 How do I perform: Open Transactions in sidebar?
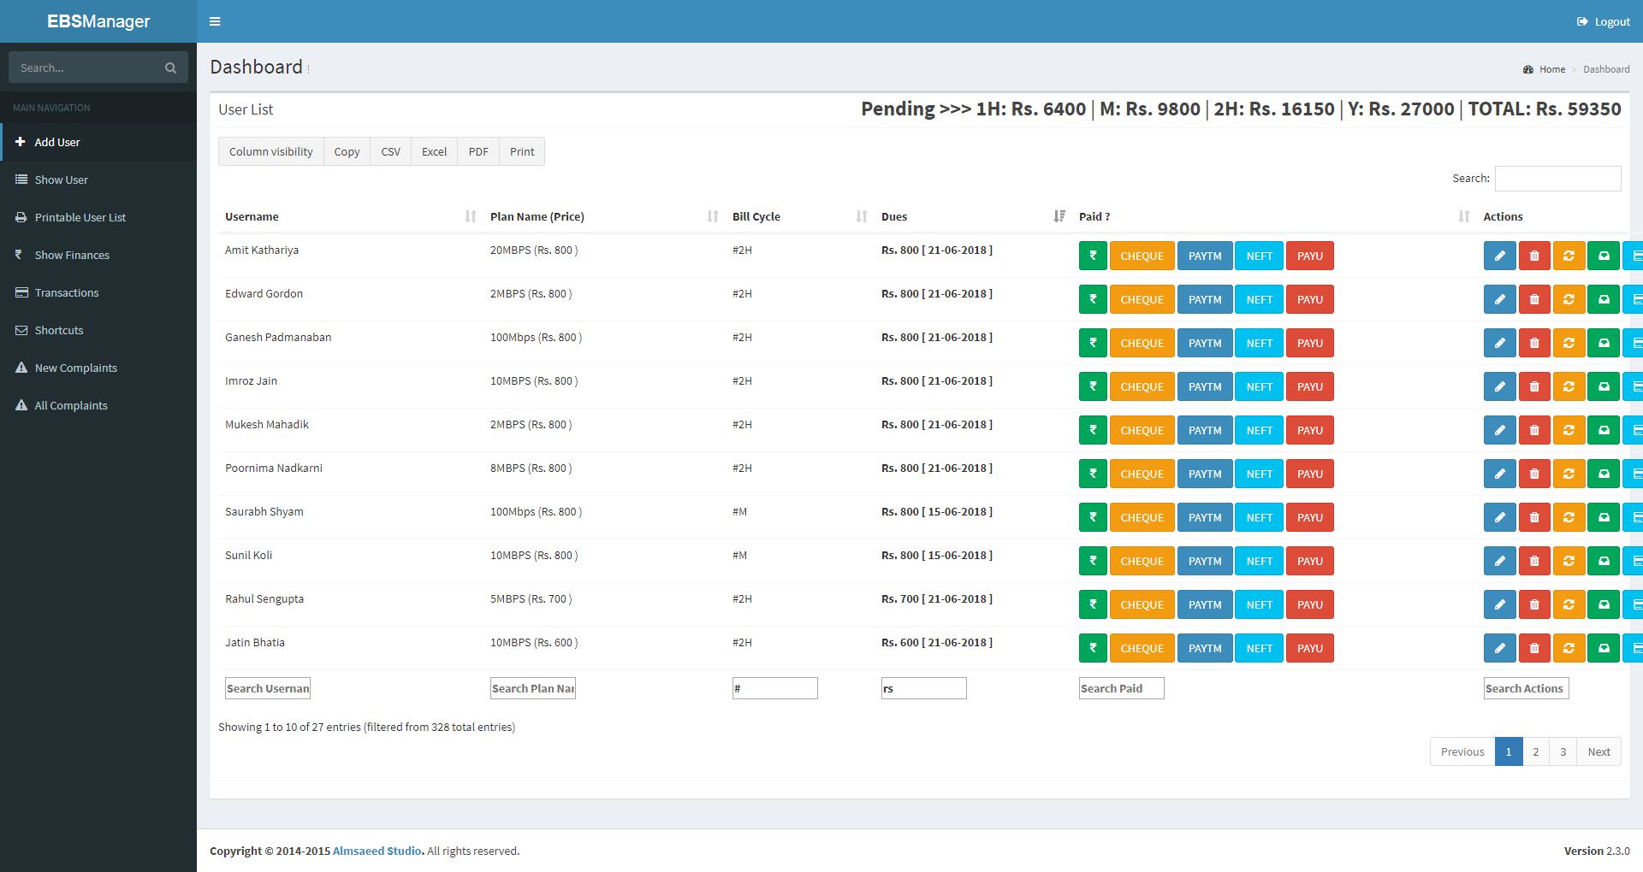coord(98,292)
